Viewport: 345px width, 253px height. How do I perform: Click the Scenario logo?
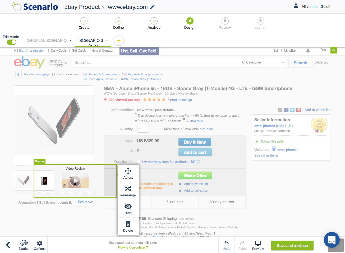point(35,7)
